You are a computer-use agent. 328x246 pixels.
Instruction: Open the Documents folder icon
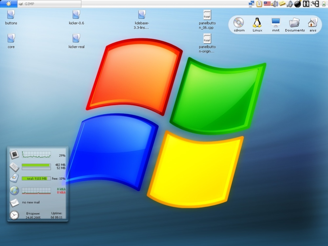[295, 25]
